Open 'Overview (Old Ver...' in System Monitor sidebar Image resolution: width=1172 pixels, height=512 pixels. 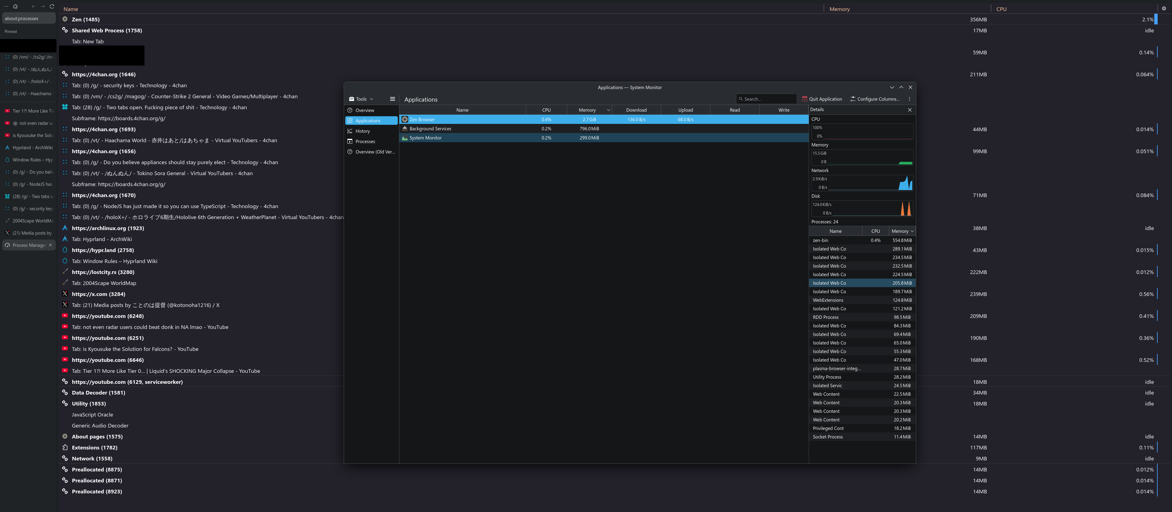pos(371,152)
